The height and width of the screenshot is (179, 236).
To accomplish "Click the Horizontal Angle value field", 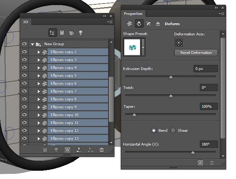I will point(209,144).
